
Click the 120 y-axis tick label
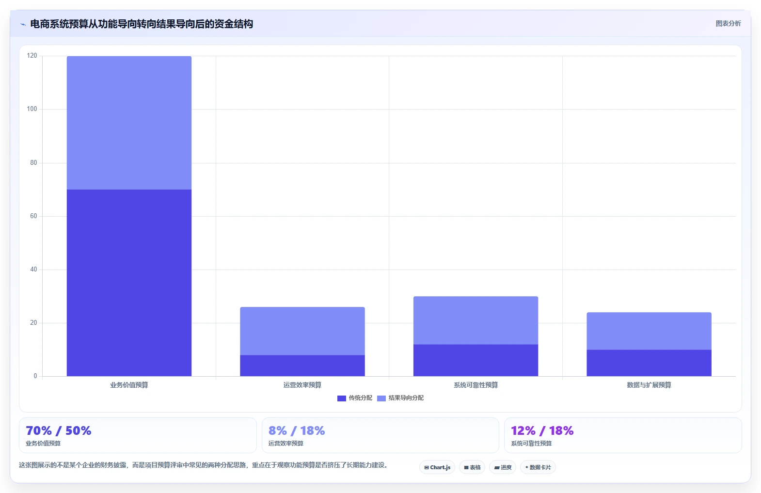click(32, 56)
